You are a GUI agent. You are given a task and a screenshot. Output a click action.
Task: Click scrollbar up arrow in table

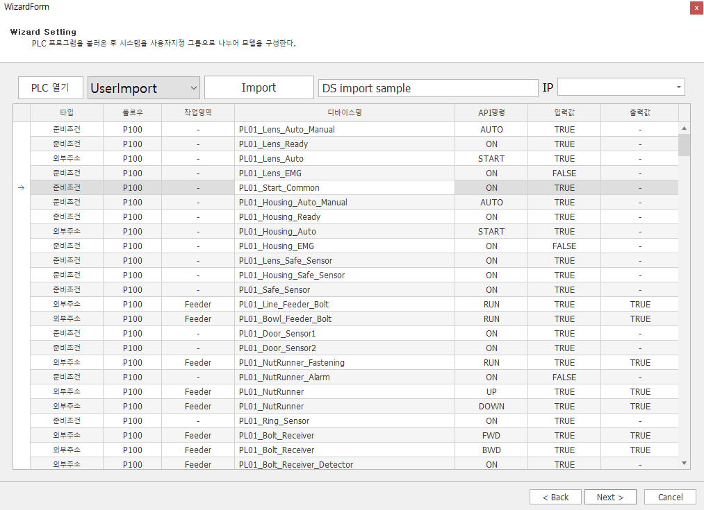684,128
